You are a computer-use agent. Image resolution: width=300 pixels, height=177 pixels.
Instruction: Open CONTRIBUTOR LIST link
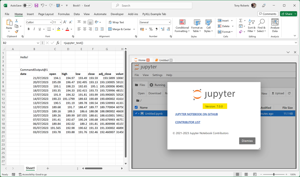(x=187, y=122)
